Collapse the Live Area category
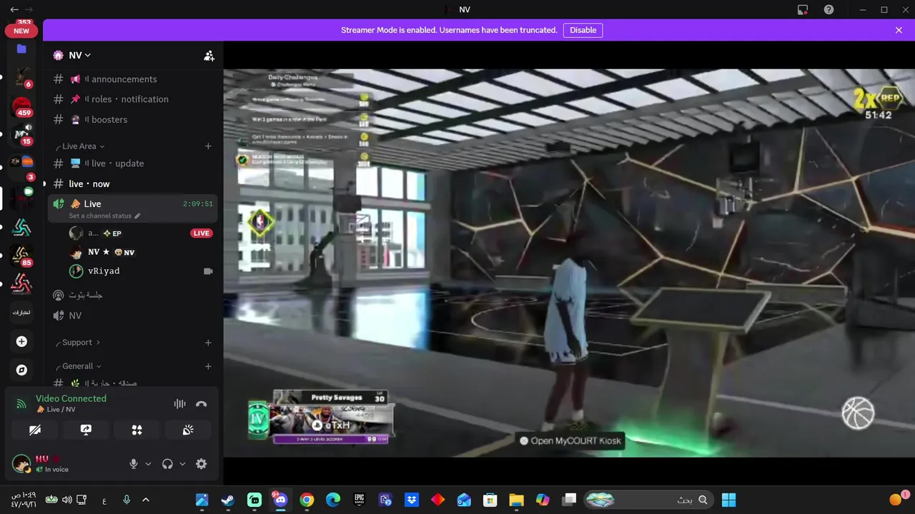The height and width of the screenshot is (514, 915). click(x=80, y=146)
